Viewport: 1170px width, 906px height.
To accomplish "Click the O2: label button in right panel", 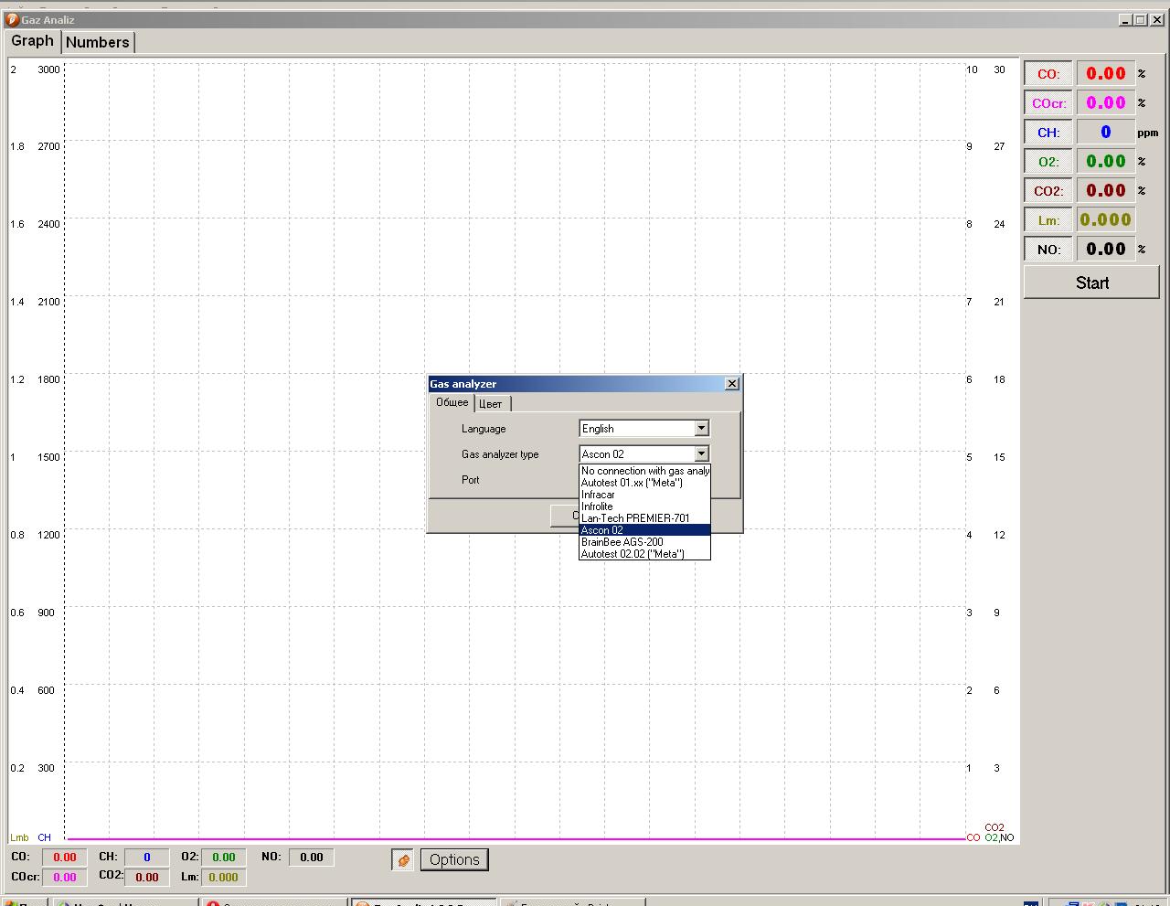I will [1048, 162].
